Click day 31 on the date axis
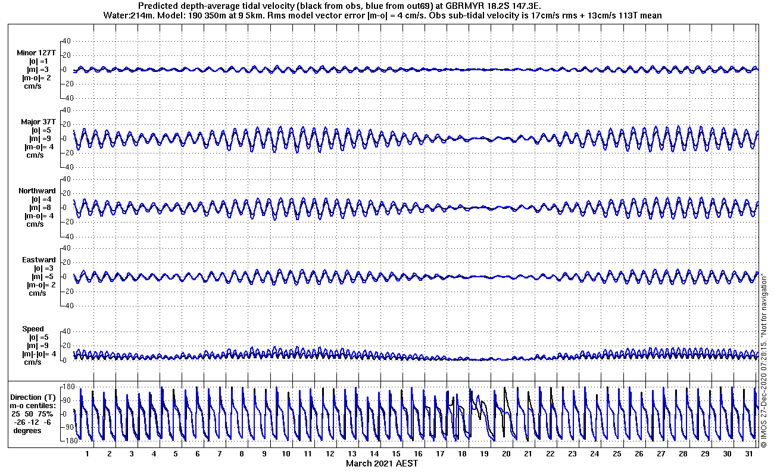774x476 pixels. 748,454
